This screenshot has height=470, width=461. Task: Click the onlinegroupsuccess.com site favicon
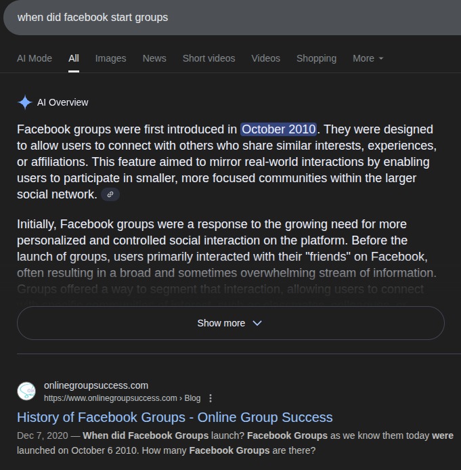(x=26, y=391)
